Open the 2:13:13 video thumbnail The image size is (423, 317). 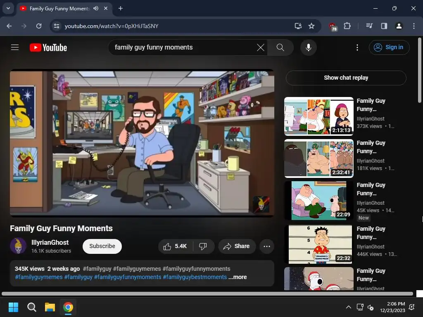pos(319,116)
